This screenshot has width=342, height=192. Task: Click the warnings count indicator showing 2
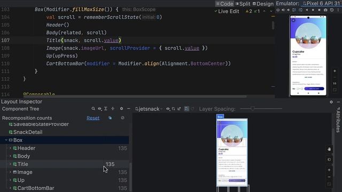pos(249,11)
